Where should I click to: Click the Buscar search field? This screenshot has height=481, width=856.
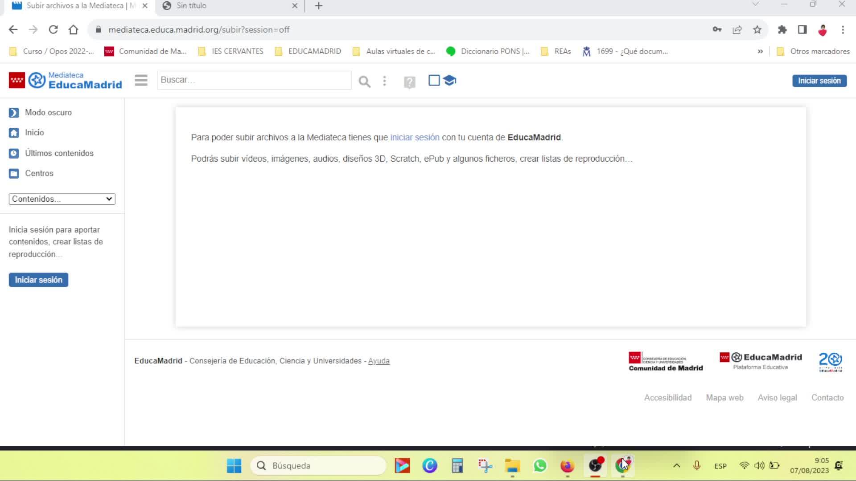254,80
